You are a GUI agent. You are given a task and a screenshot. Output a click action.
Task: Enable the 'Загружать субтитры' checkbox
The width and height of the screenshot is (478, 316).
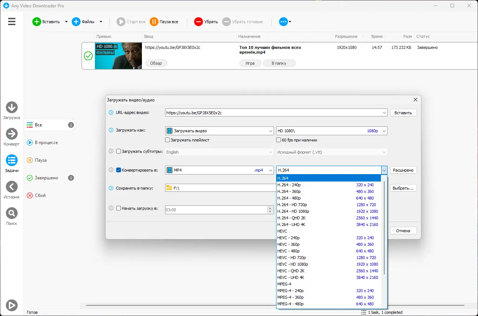pyautogui.click(x=118, y=151)
